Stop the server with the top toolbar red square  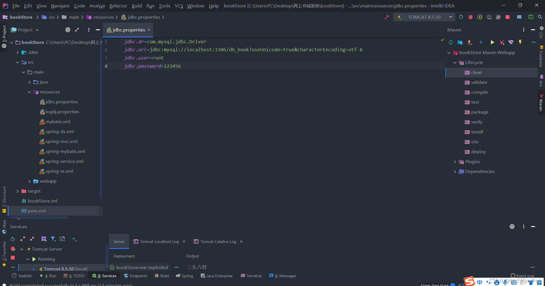click(508, 17)
